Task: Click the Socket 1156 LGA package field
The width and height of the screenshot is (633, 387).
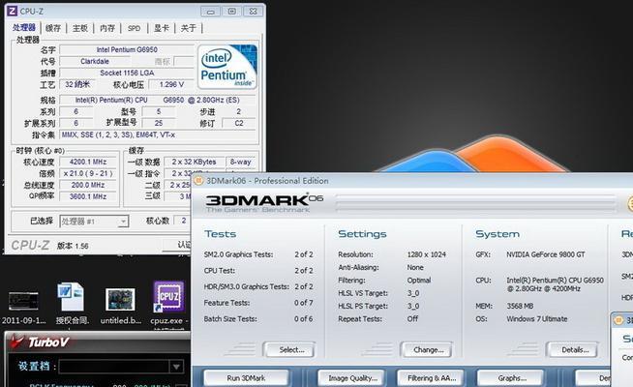Action: pos(127,73)
